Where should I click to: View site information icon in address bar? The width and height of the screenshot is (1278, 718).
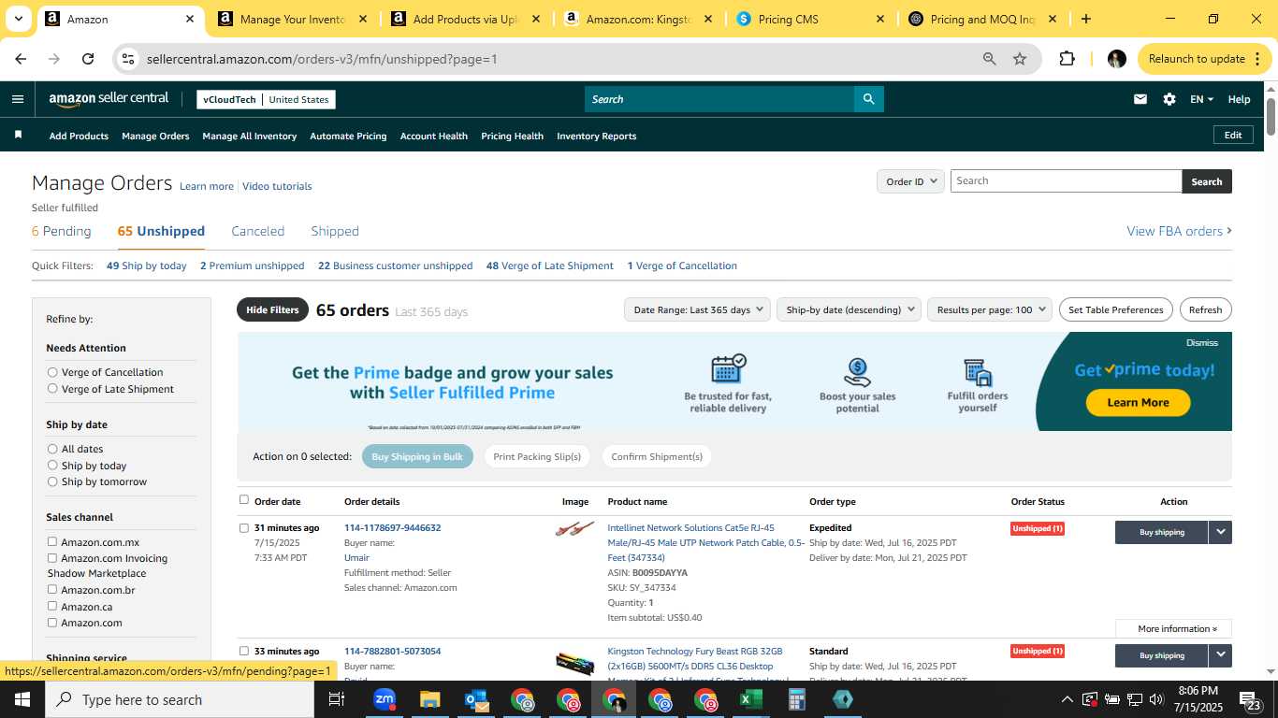(x=128, y=59)
